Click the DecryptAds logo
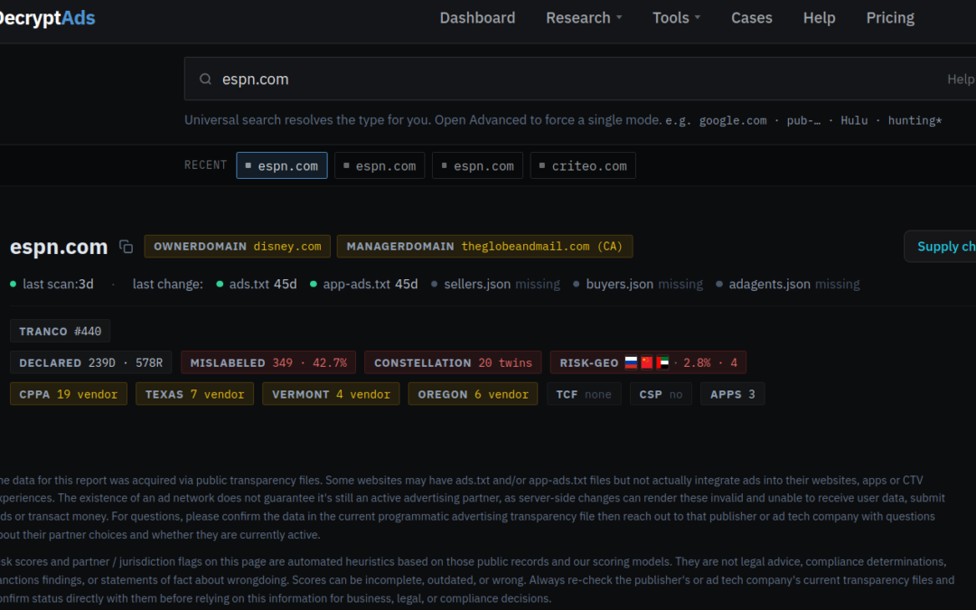Image resolution: width=976 pixels, height=610 pixels. click(x=47, y=17)
